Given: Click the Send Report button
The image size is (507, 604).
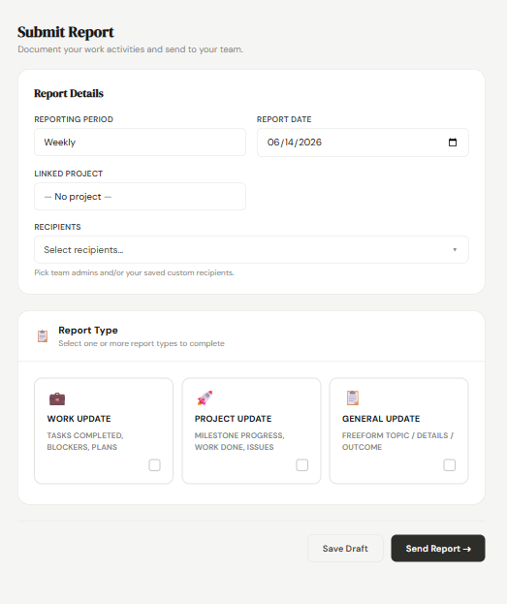Looking at the screenshot, I should [x=438, y=548].
